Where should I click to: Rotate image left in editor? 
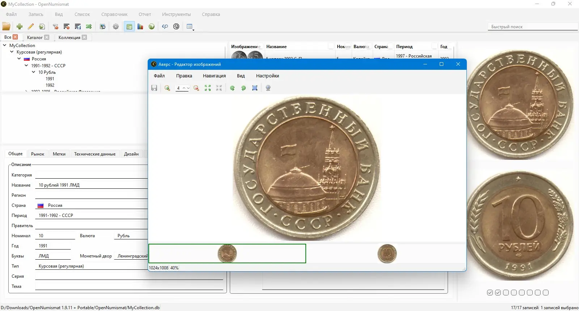[232, 88]
